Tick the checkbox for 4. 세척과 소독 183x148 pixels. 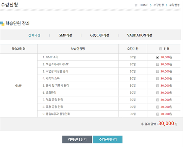tap(157, 79)
